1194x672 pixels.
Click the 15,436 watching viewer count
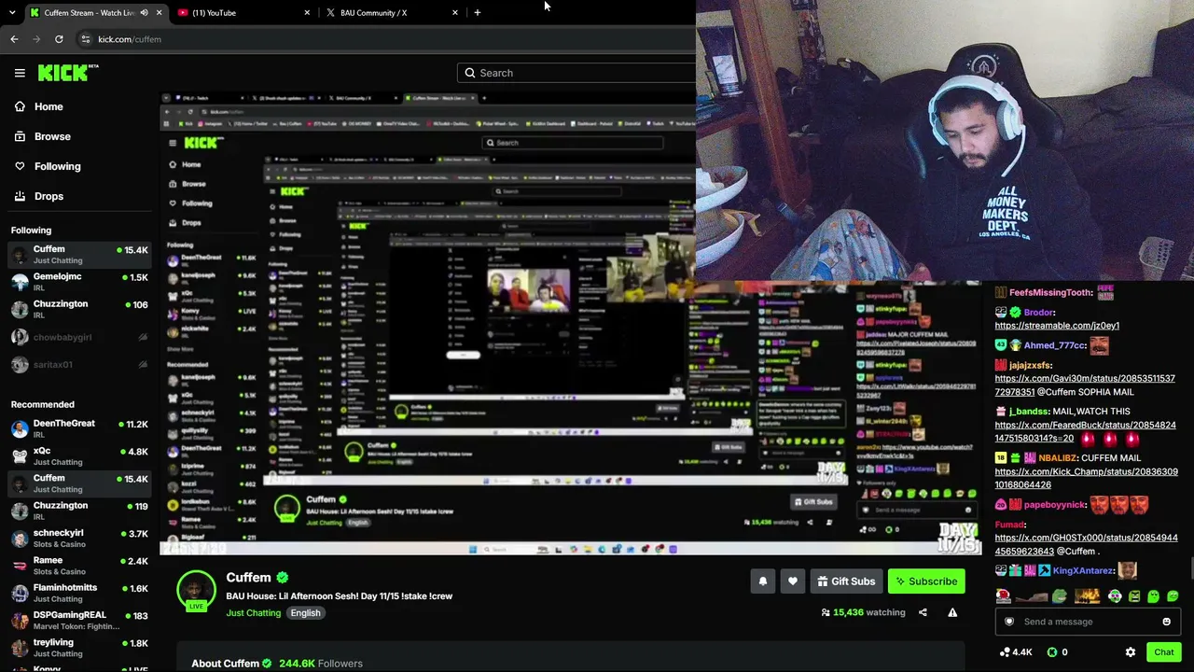863,612
